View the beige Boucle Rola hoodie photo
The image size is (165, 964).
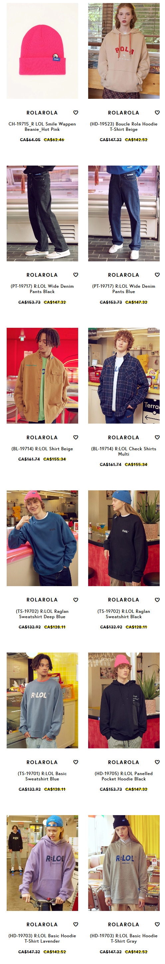[x=123, y=51]
